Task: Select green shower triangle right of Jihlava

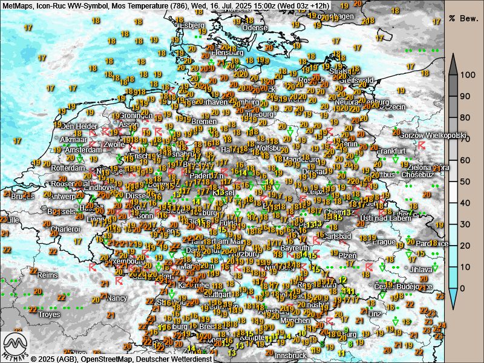Action: tap(434, 267)
